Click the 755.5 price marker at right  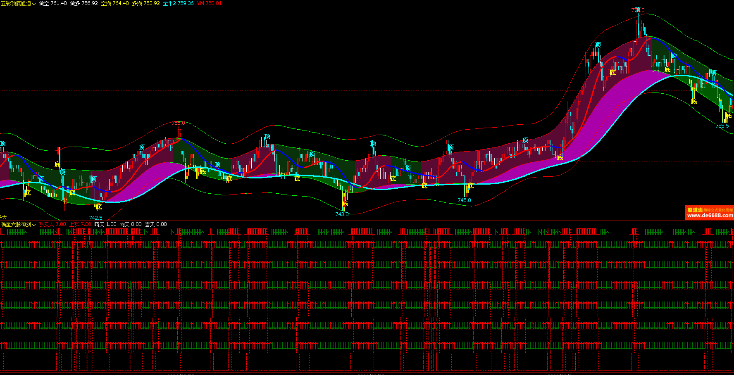click(x=722, y=126)
